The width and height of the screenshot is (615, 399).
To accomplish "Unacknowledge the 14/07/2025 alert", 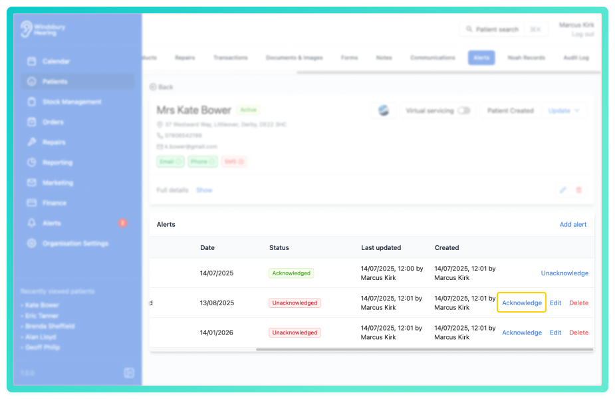I will click(x=564, y=273).
